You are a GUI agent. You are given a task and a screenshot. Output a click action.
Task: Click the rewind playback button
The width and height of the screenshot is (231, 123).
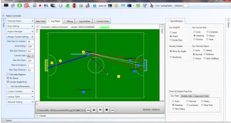(88, 110)
